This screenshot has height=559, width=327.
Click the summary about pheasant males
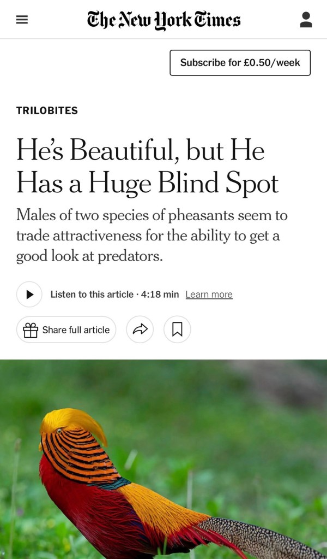[x=152, y=236]
